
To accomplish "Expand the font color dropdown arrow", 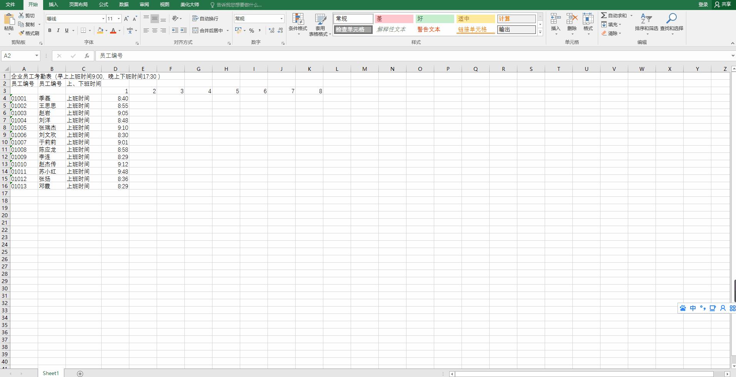I will tap(119, 30).
